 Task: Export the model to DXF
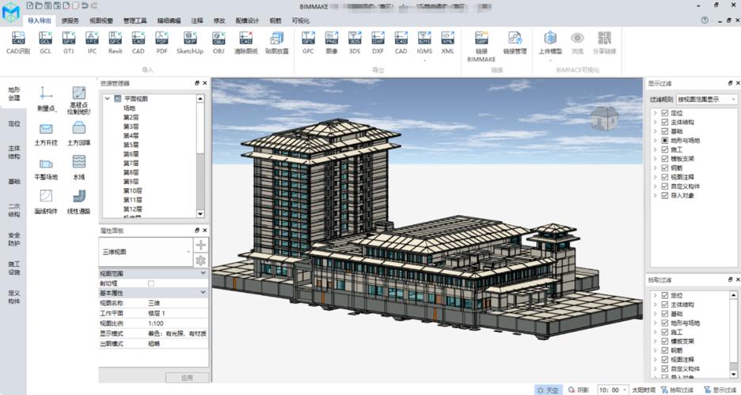pyautogui.click(x=378, y=43)
